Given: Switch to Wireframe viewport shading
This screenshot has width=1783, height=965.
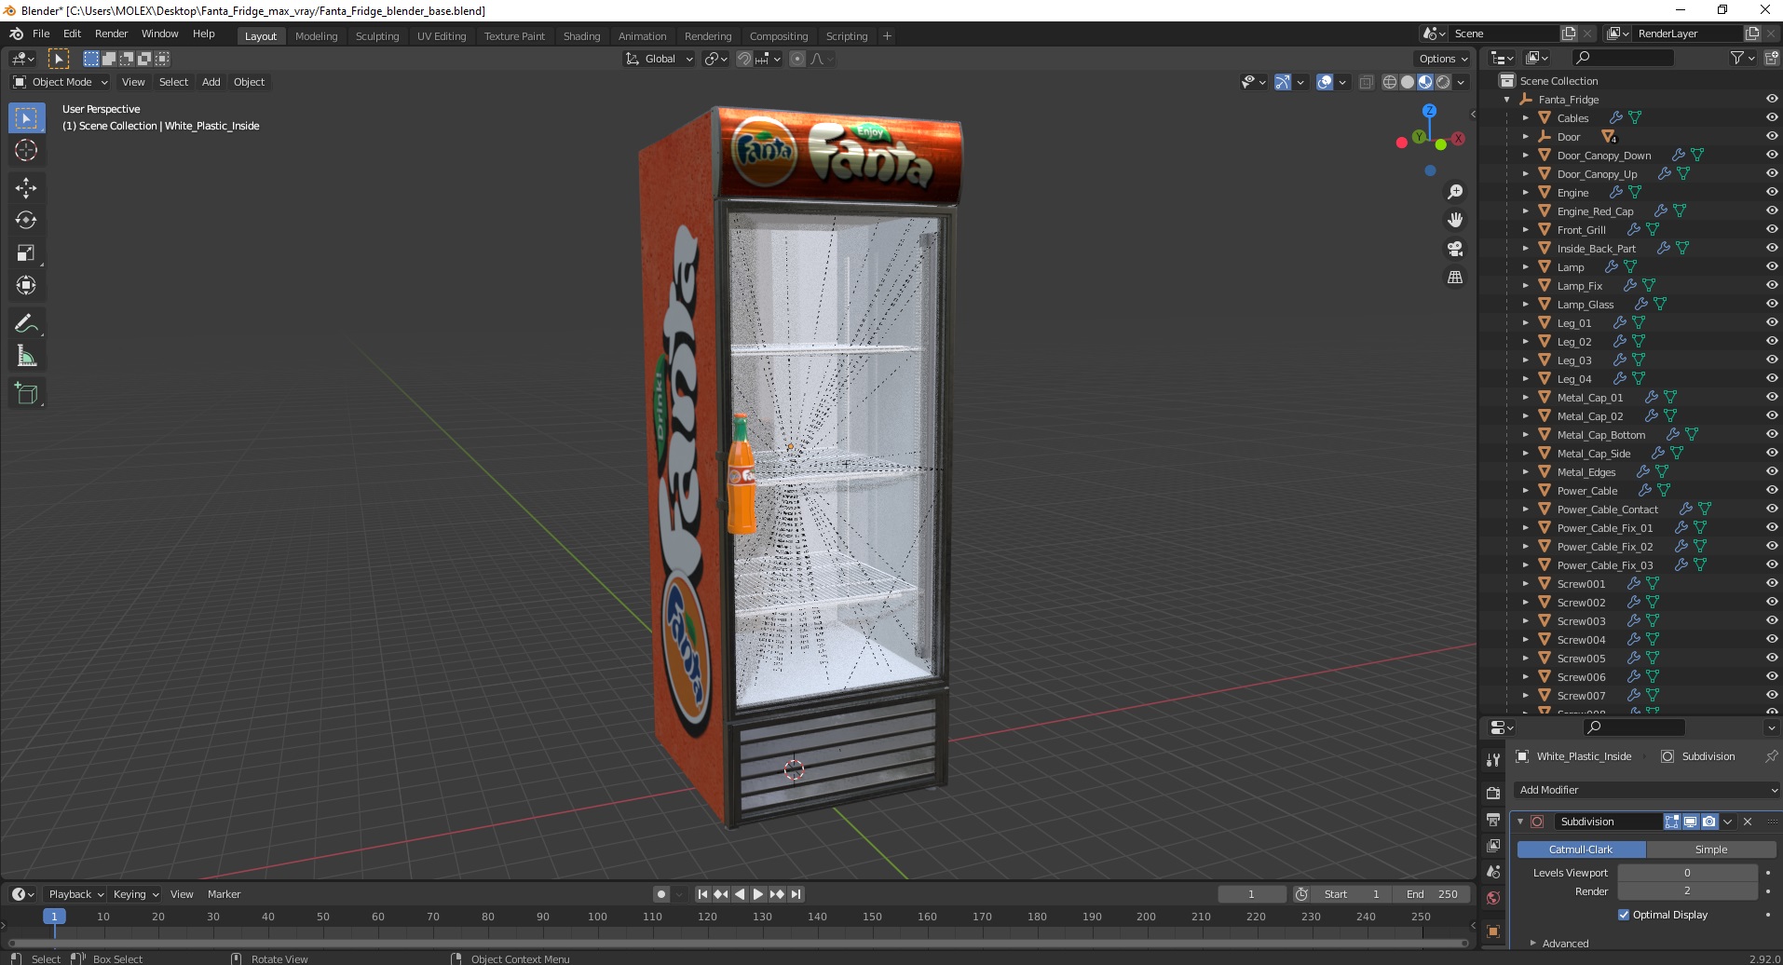Looking at the screenshot, I should [1390, 82].
